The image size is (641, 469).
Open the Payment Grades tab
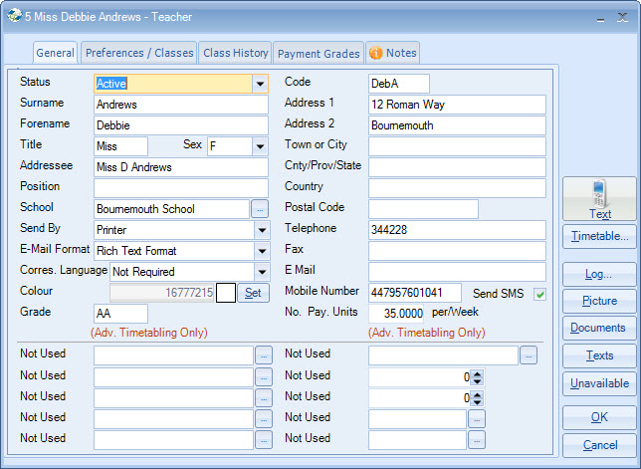click(318, 53)
